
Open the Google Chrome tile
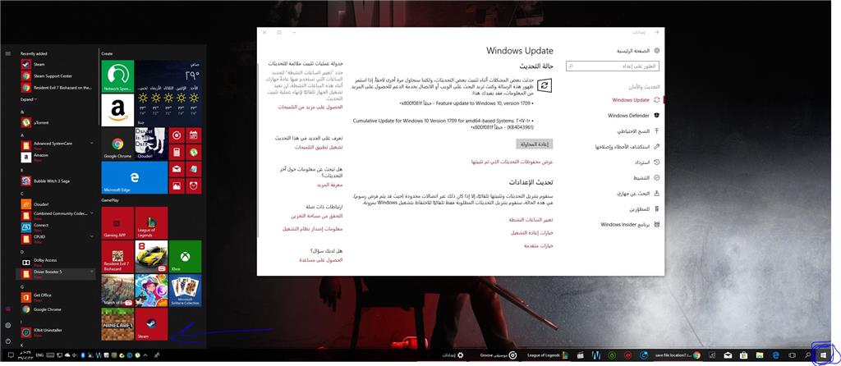[117, 144]
